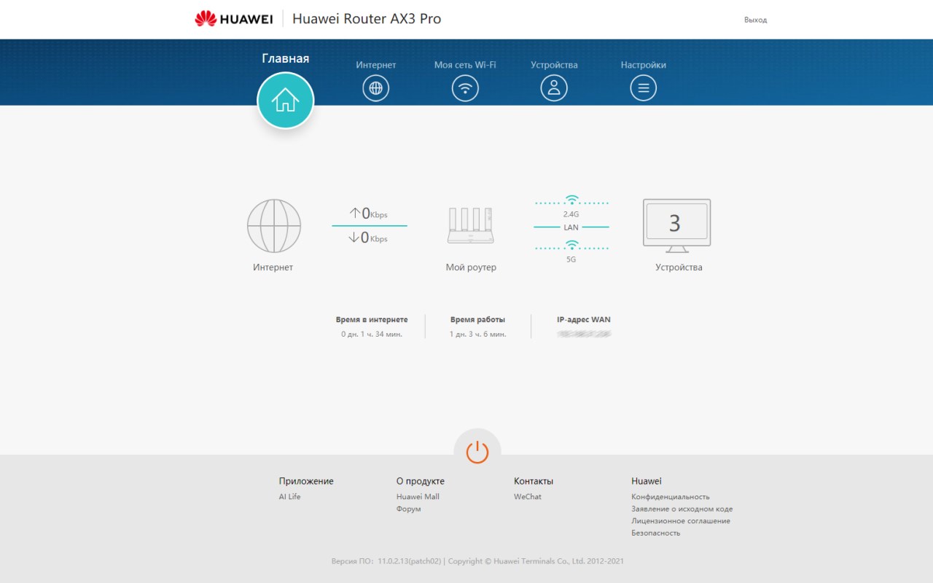Click the Версия ПО firmware version text
This screenshot has width=933, height=583.
tap(386, 561)
